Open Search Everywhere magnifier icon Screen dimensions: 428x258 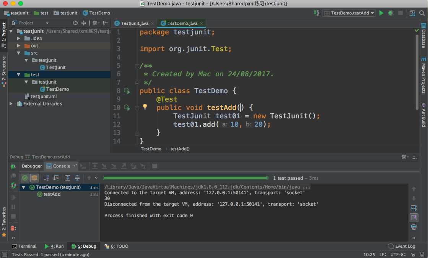click(422, 13)
